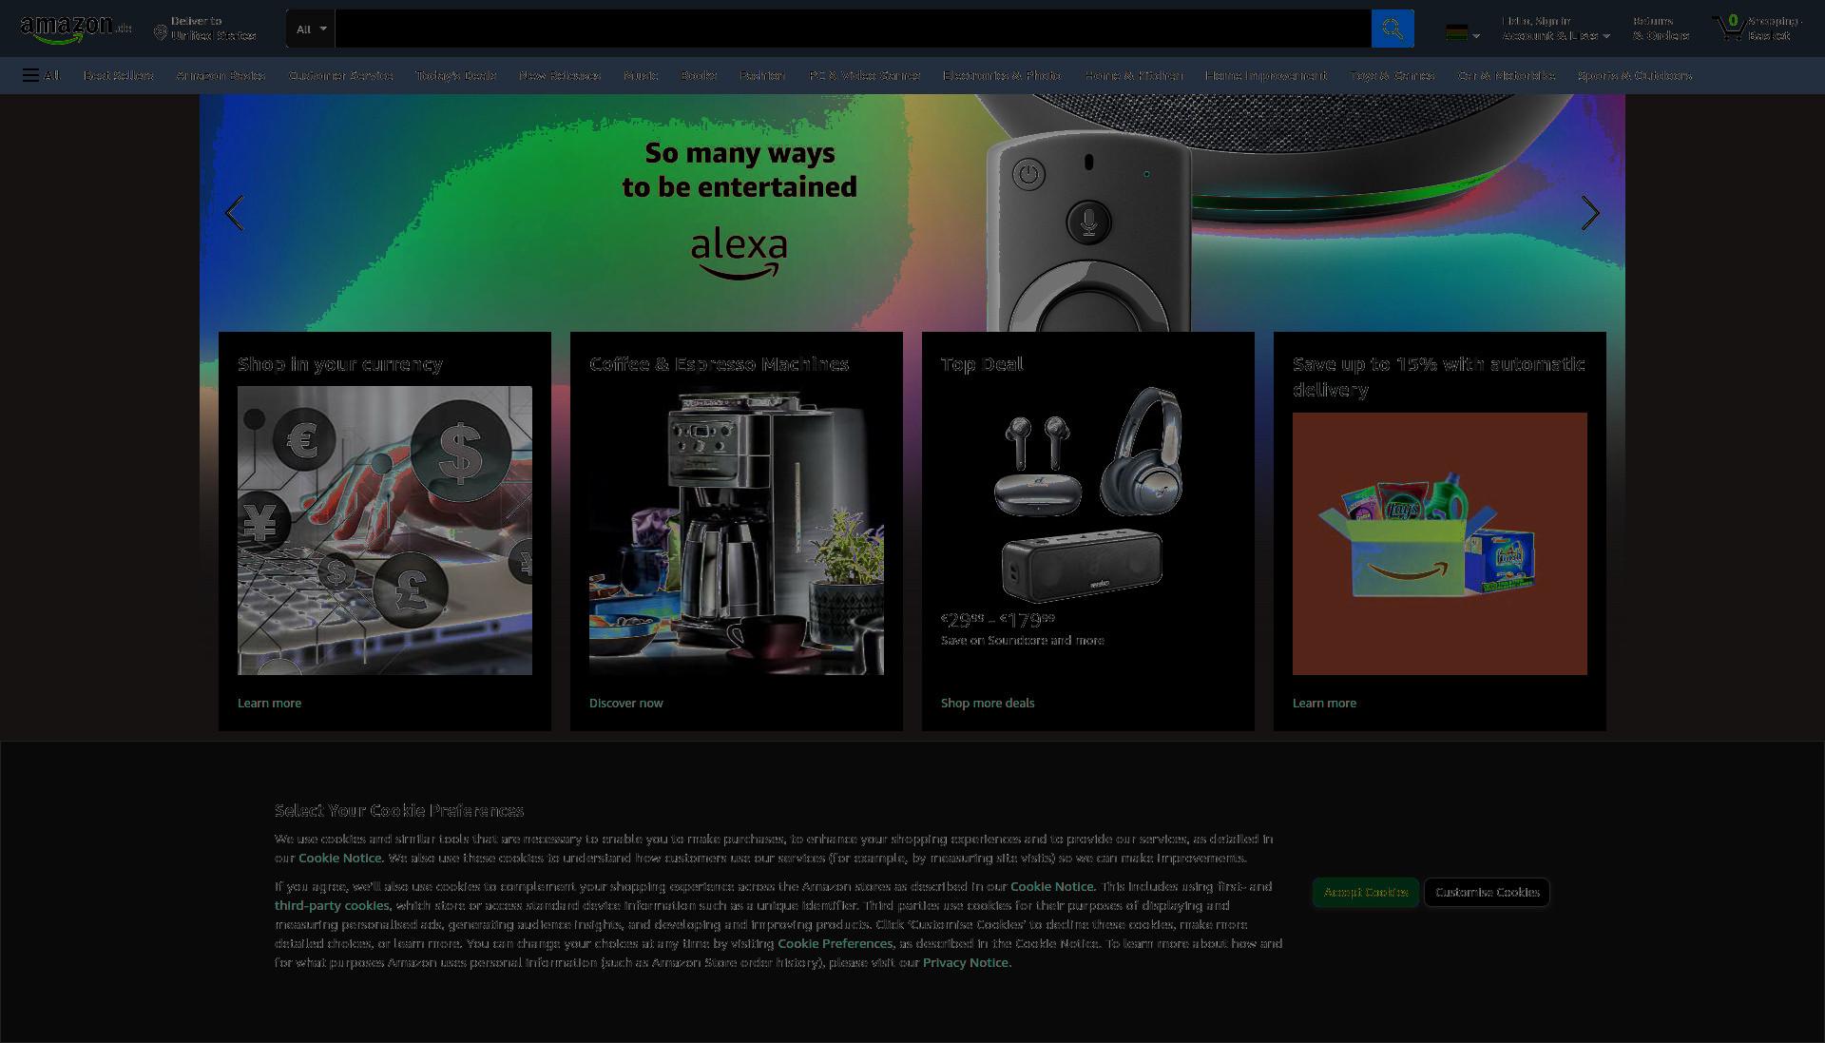Focus the main search input field
This screenshot has height=1043, width=1825.
(x=853, y=29)
